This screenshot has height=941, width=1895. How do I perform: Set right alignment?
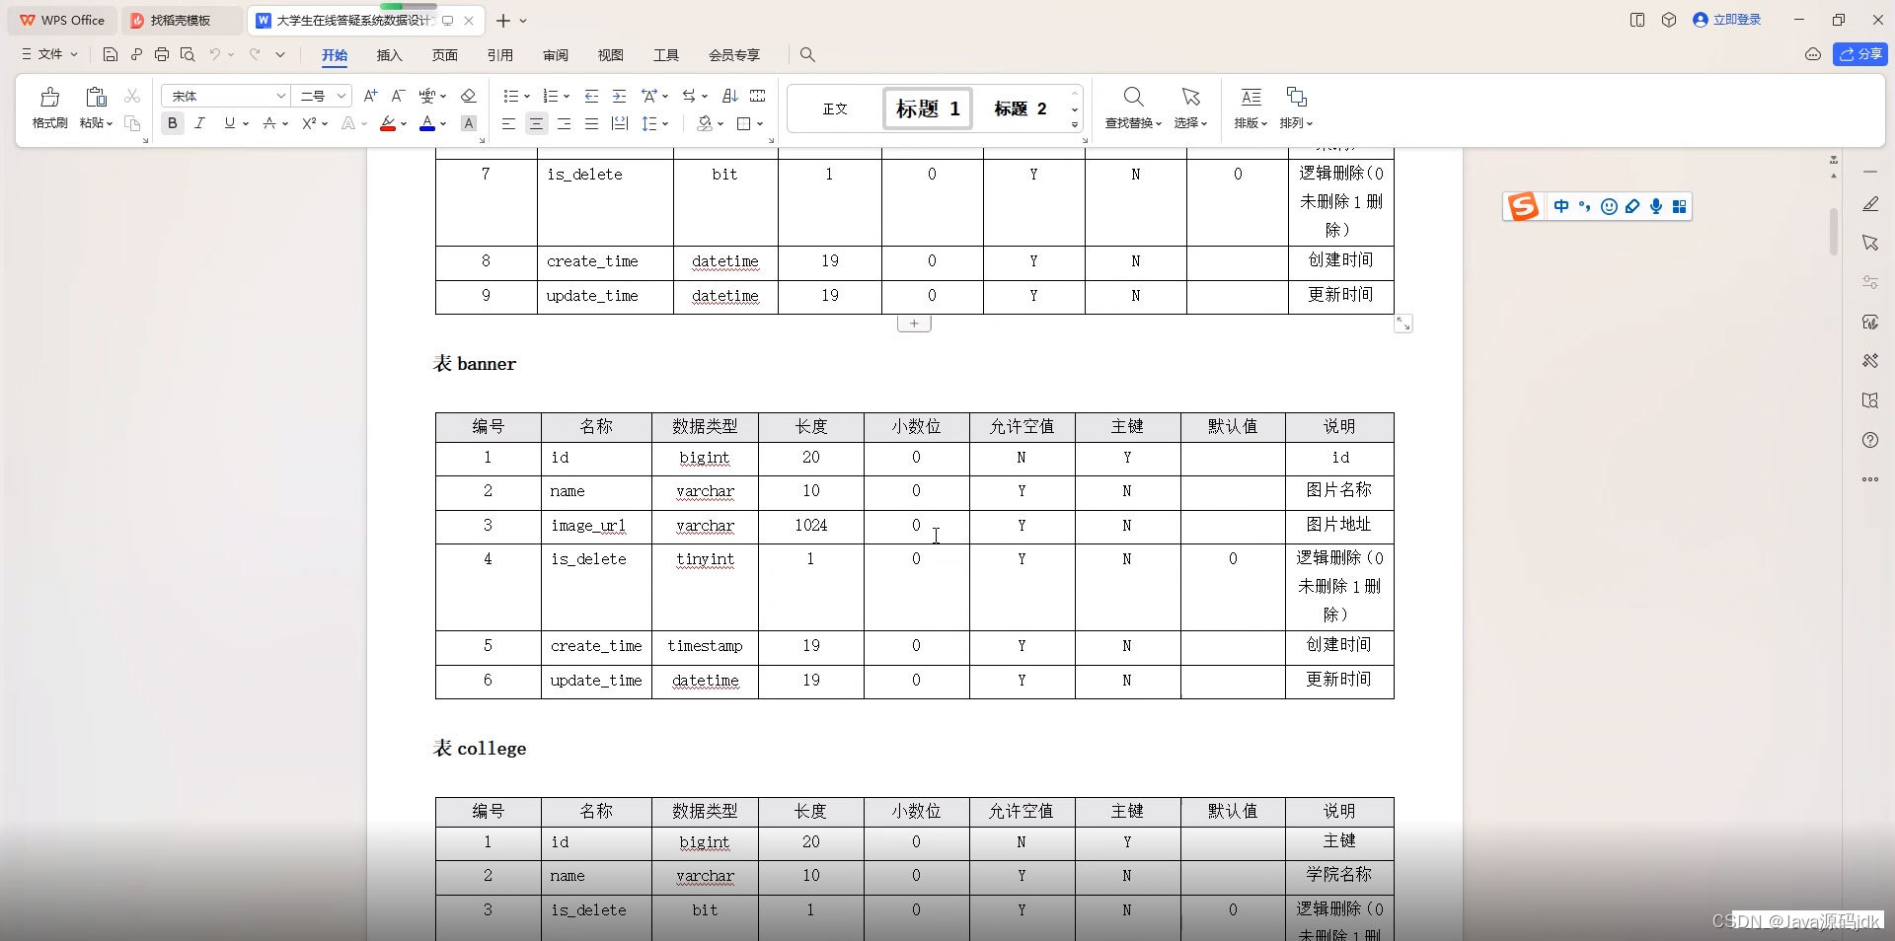(564, 123)
